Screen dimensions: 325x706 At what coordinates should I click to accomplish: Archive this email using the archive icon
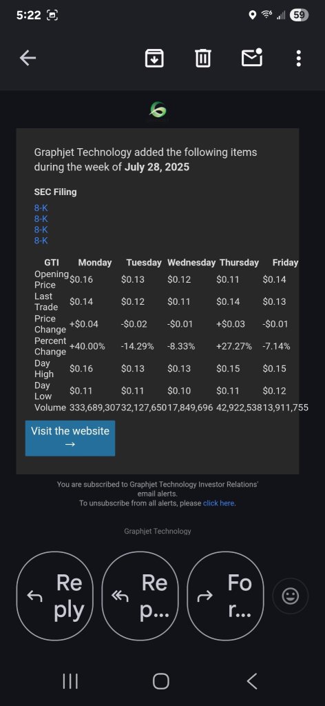coord(154,58)
